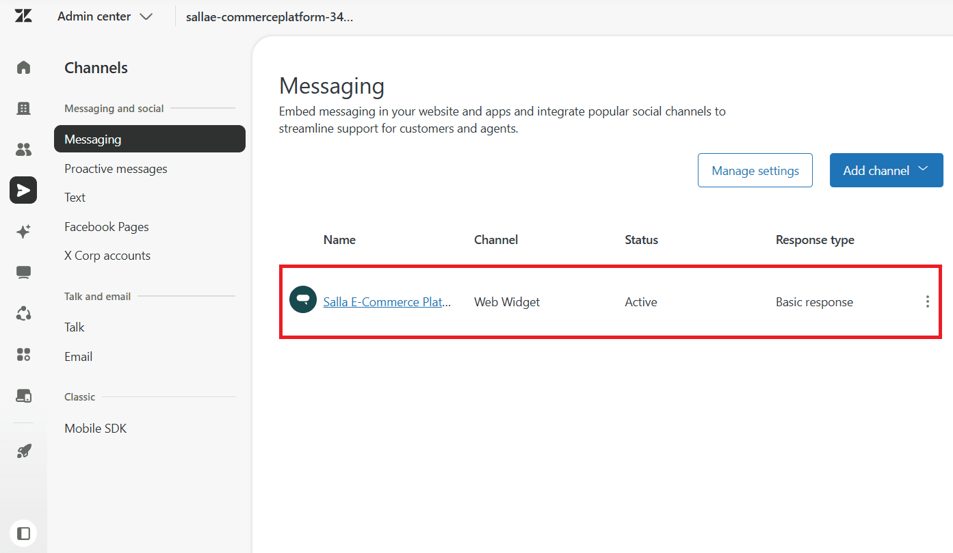
Task: Click the Response type column header
Action: tap(815, 240)
